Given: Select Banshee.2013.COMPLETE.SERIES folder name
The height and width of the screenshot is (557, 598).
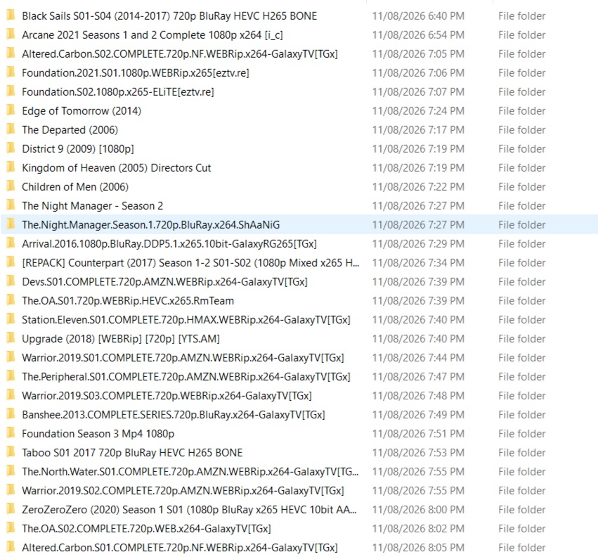Looking at the screenshot, I should (x=174, y=415).
